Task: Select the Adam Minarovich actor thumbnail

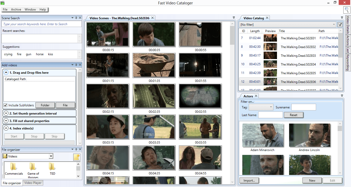Action: 263,135
